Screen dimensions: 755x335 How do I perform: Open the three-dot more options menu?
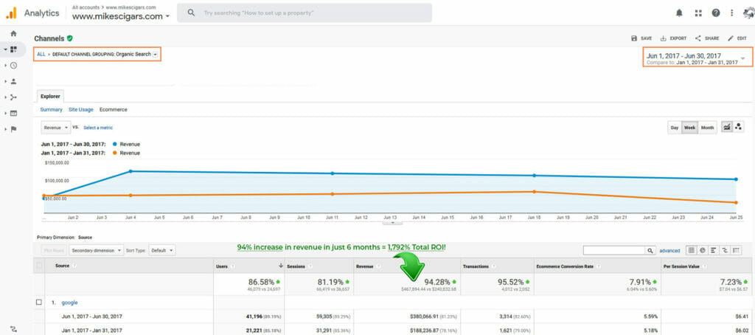(x=732, y=13)
